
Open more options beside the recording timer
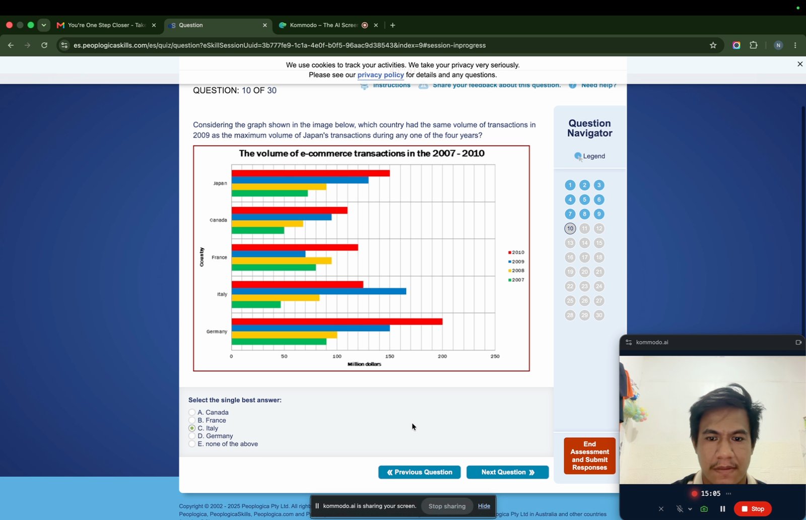pos(728,494)
